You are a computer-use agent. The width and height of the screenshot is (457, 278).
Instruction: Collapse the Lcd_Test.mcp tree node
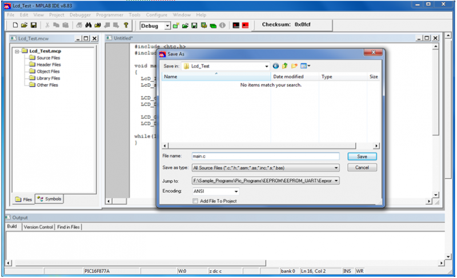17,51
